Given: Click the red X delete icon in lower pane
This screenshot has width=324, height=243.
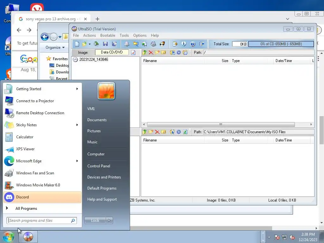Looking at the screenshot, I should point(157,132).
